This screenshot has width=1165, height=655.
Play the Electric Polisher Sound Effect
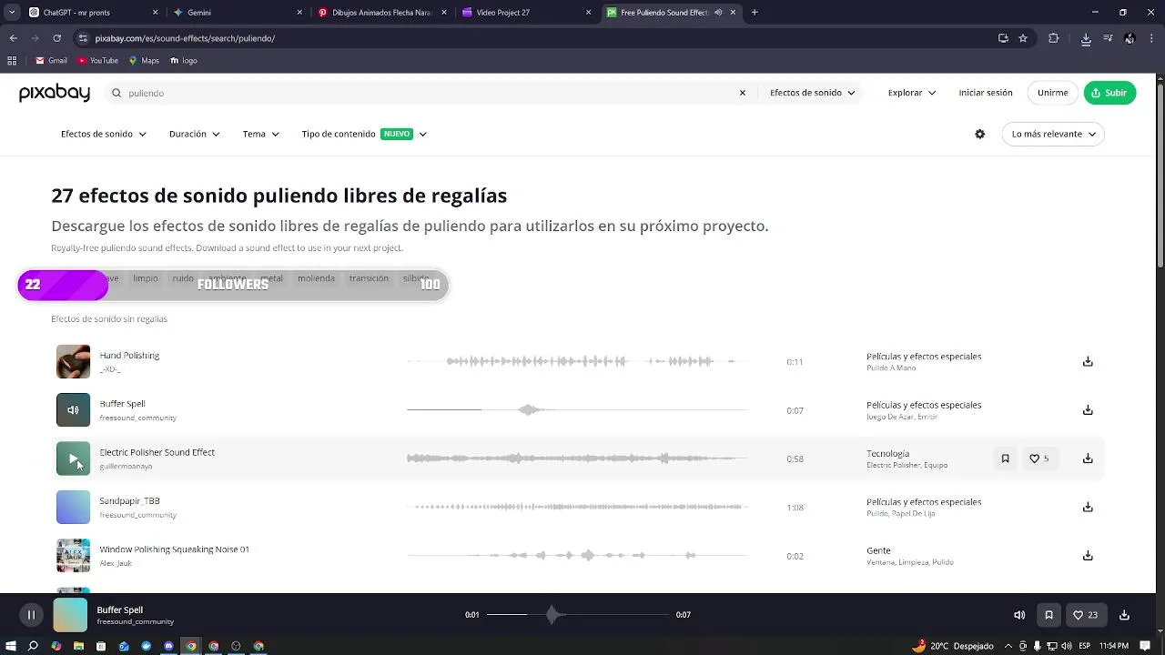(73, 458)
